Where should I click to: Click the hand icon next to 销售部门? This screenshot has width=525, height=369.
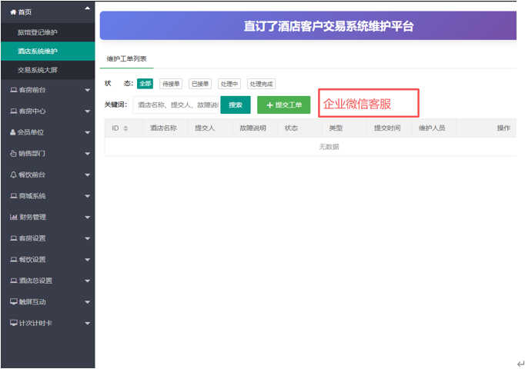13,154
